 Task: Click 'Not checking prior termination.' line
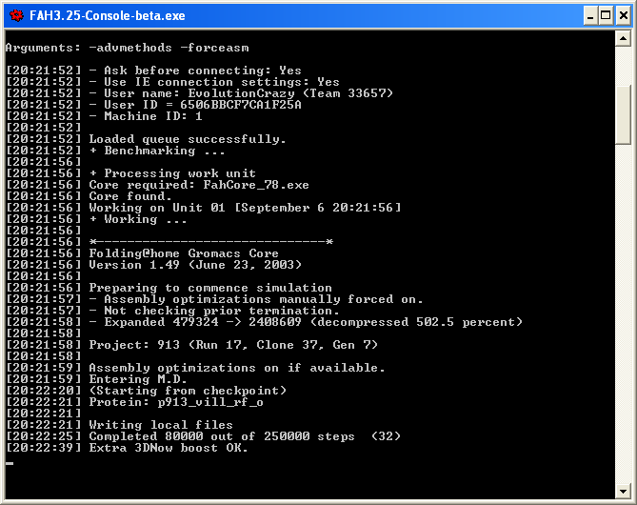point(172,311)
